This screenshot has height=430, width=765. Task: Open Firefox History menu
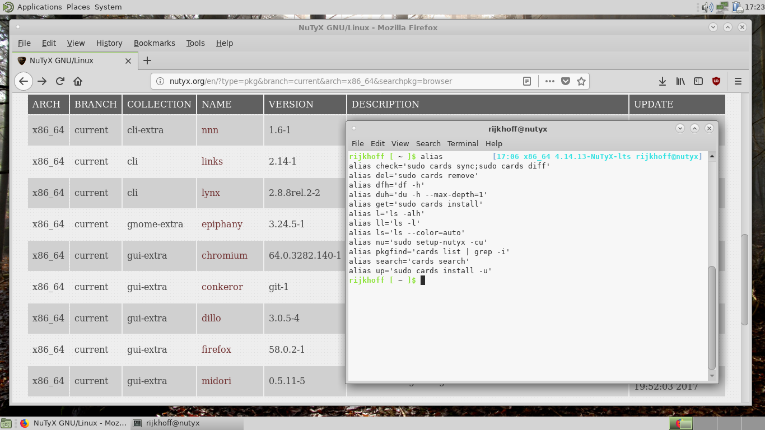(109, 43)
